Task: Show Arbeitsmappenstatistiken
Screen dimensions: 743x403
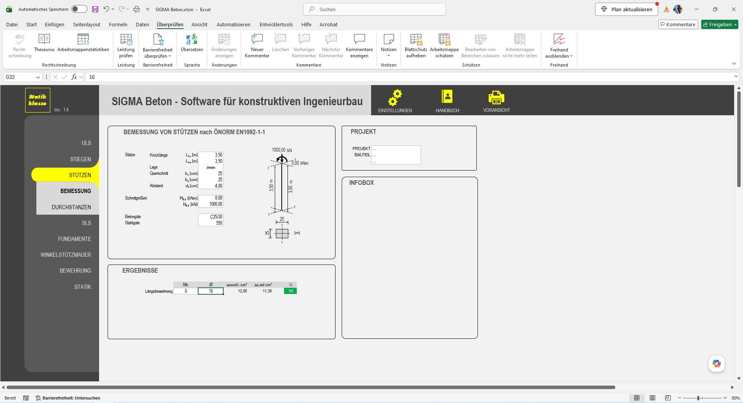Action: (83, 43)
